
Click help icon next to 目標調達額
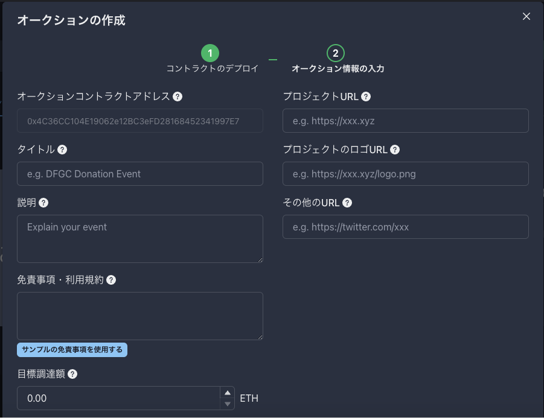point(72,374)
